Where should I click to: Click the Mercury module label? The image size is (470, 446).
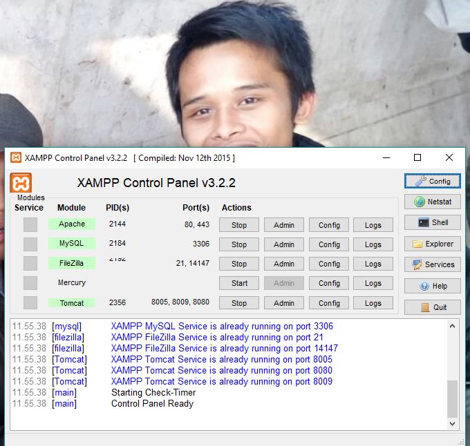pyautogui.click(x=72, y=282)
